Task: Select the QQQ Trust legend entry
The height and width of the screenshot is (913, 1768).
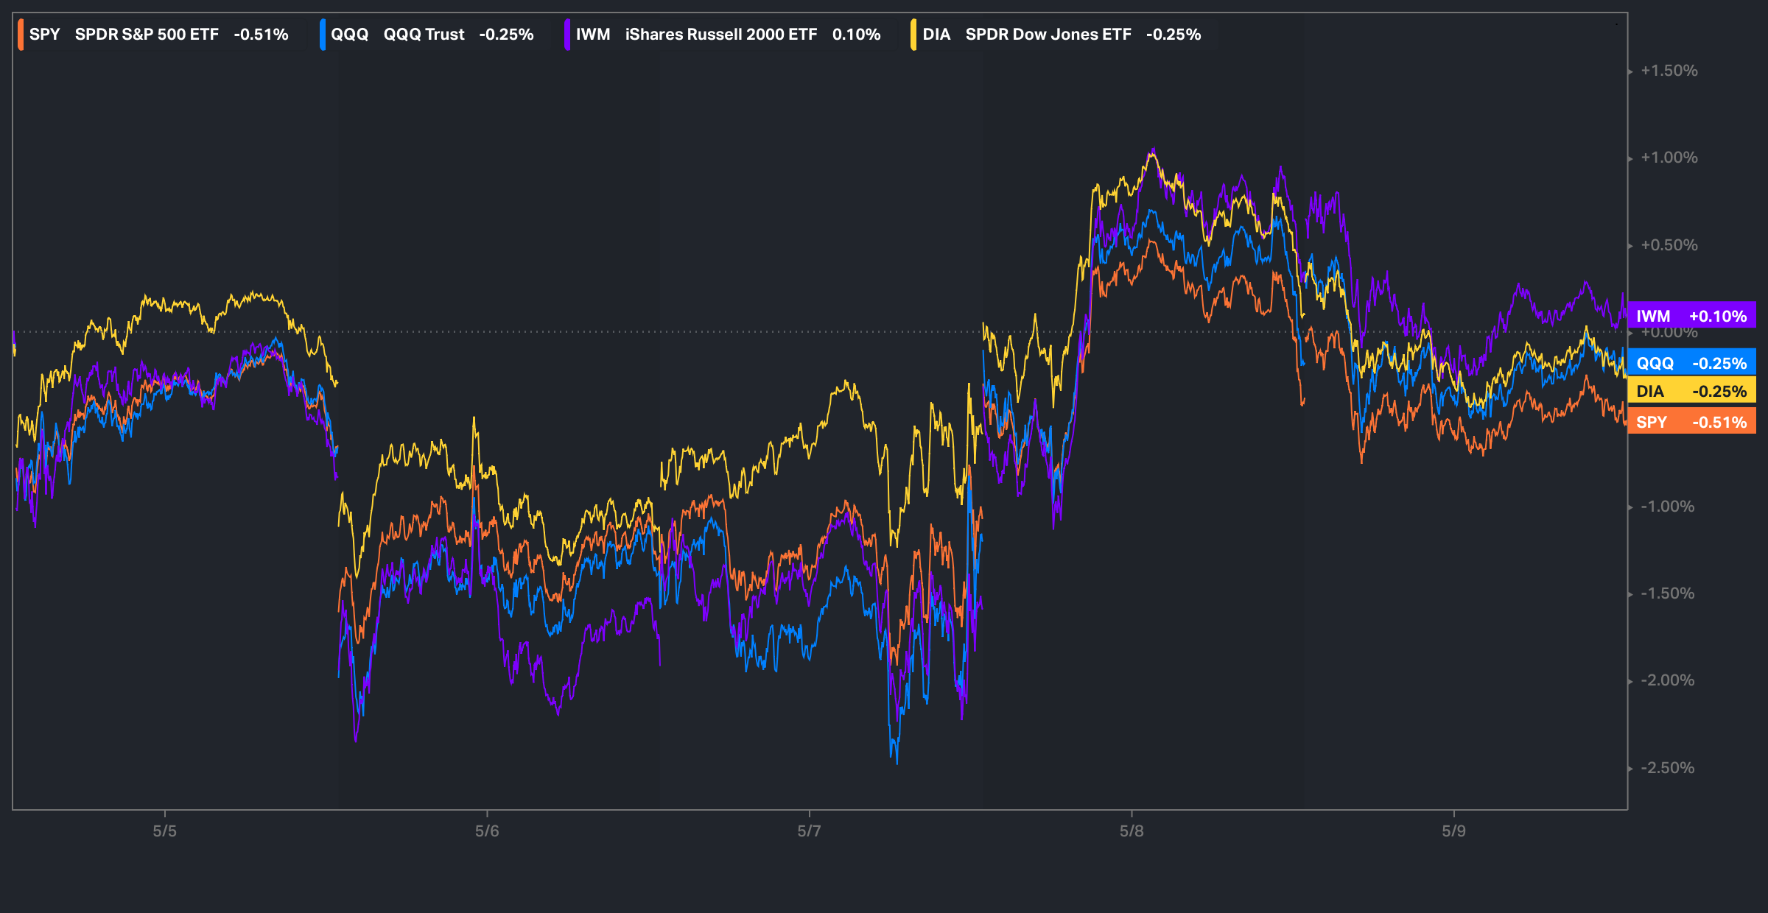Action: point(424,35)
